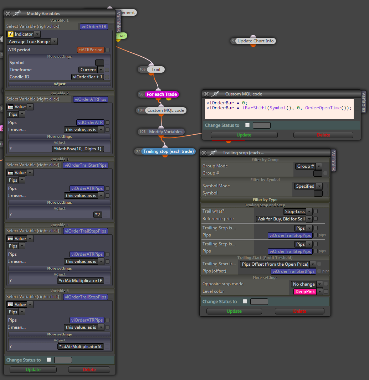The width and height of the screenshot is (369, 380).
Task: Open the Opposite stop mode dropdown
Action: (x=320, y=284)
